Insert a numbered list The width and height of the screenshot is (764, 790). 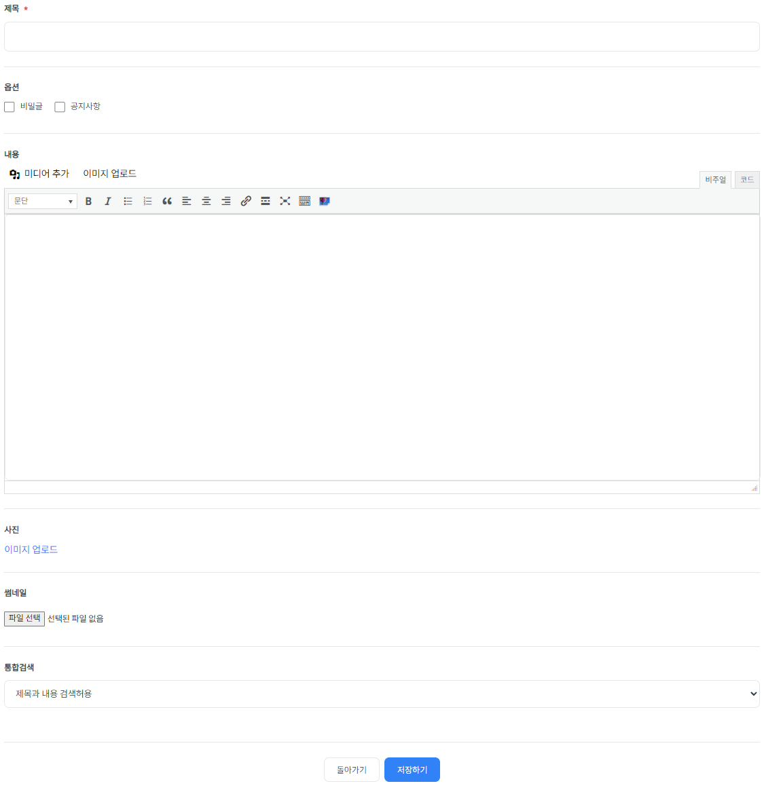click(x=147, y=201)
